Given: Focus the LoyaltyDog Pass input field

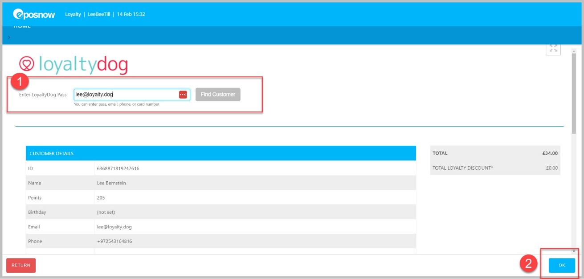Looking at the screenshot, I should (x=132, y=95).
